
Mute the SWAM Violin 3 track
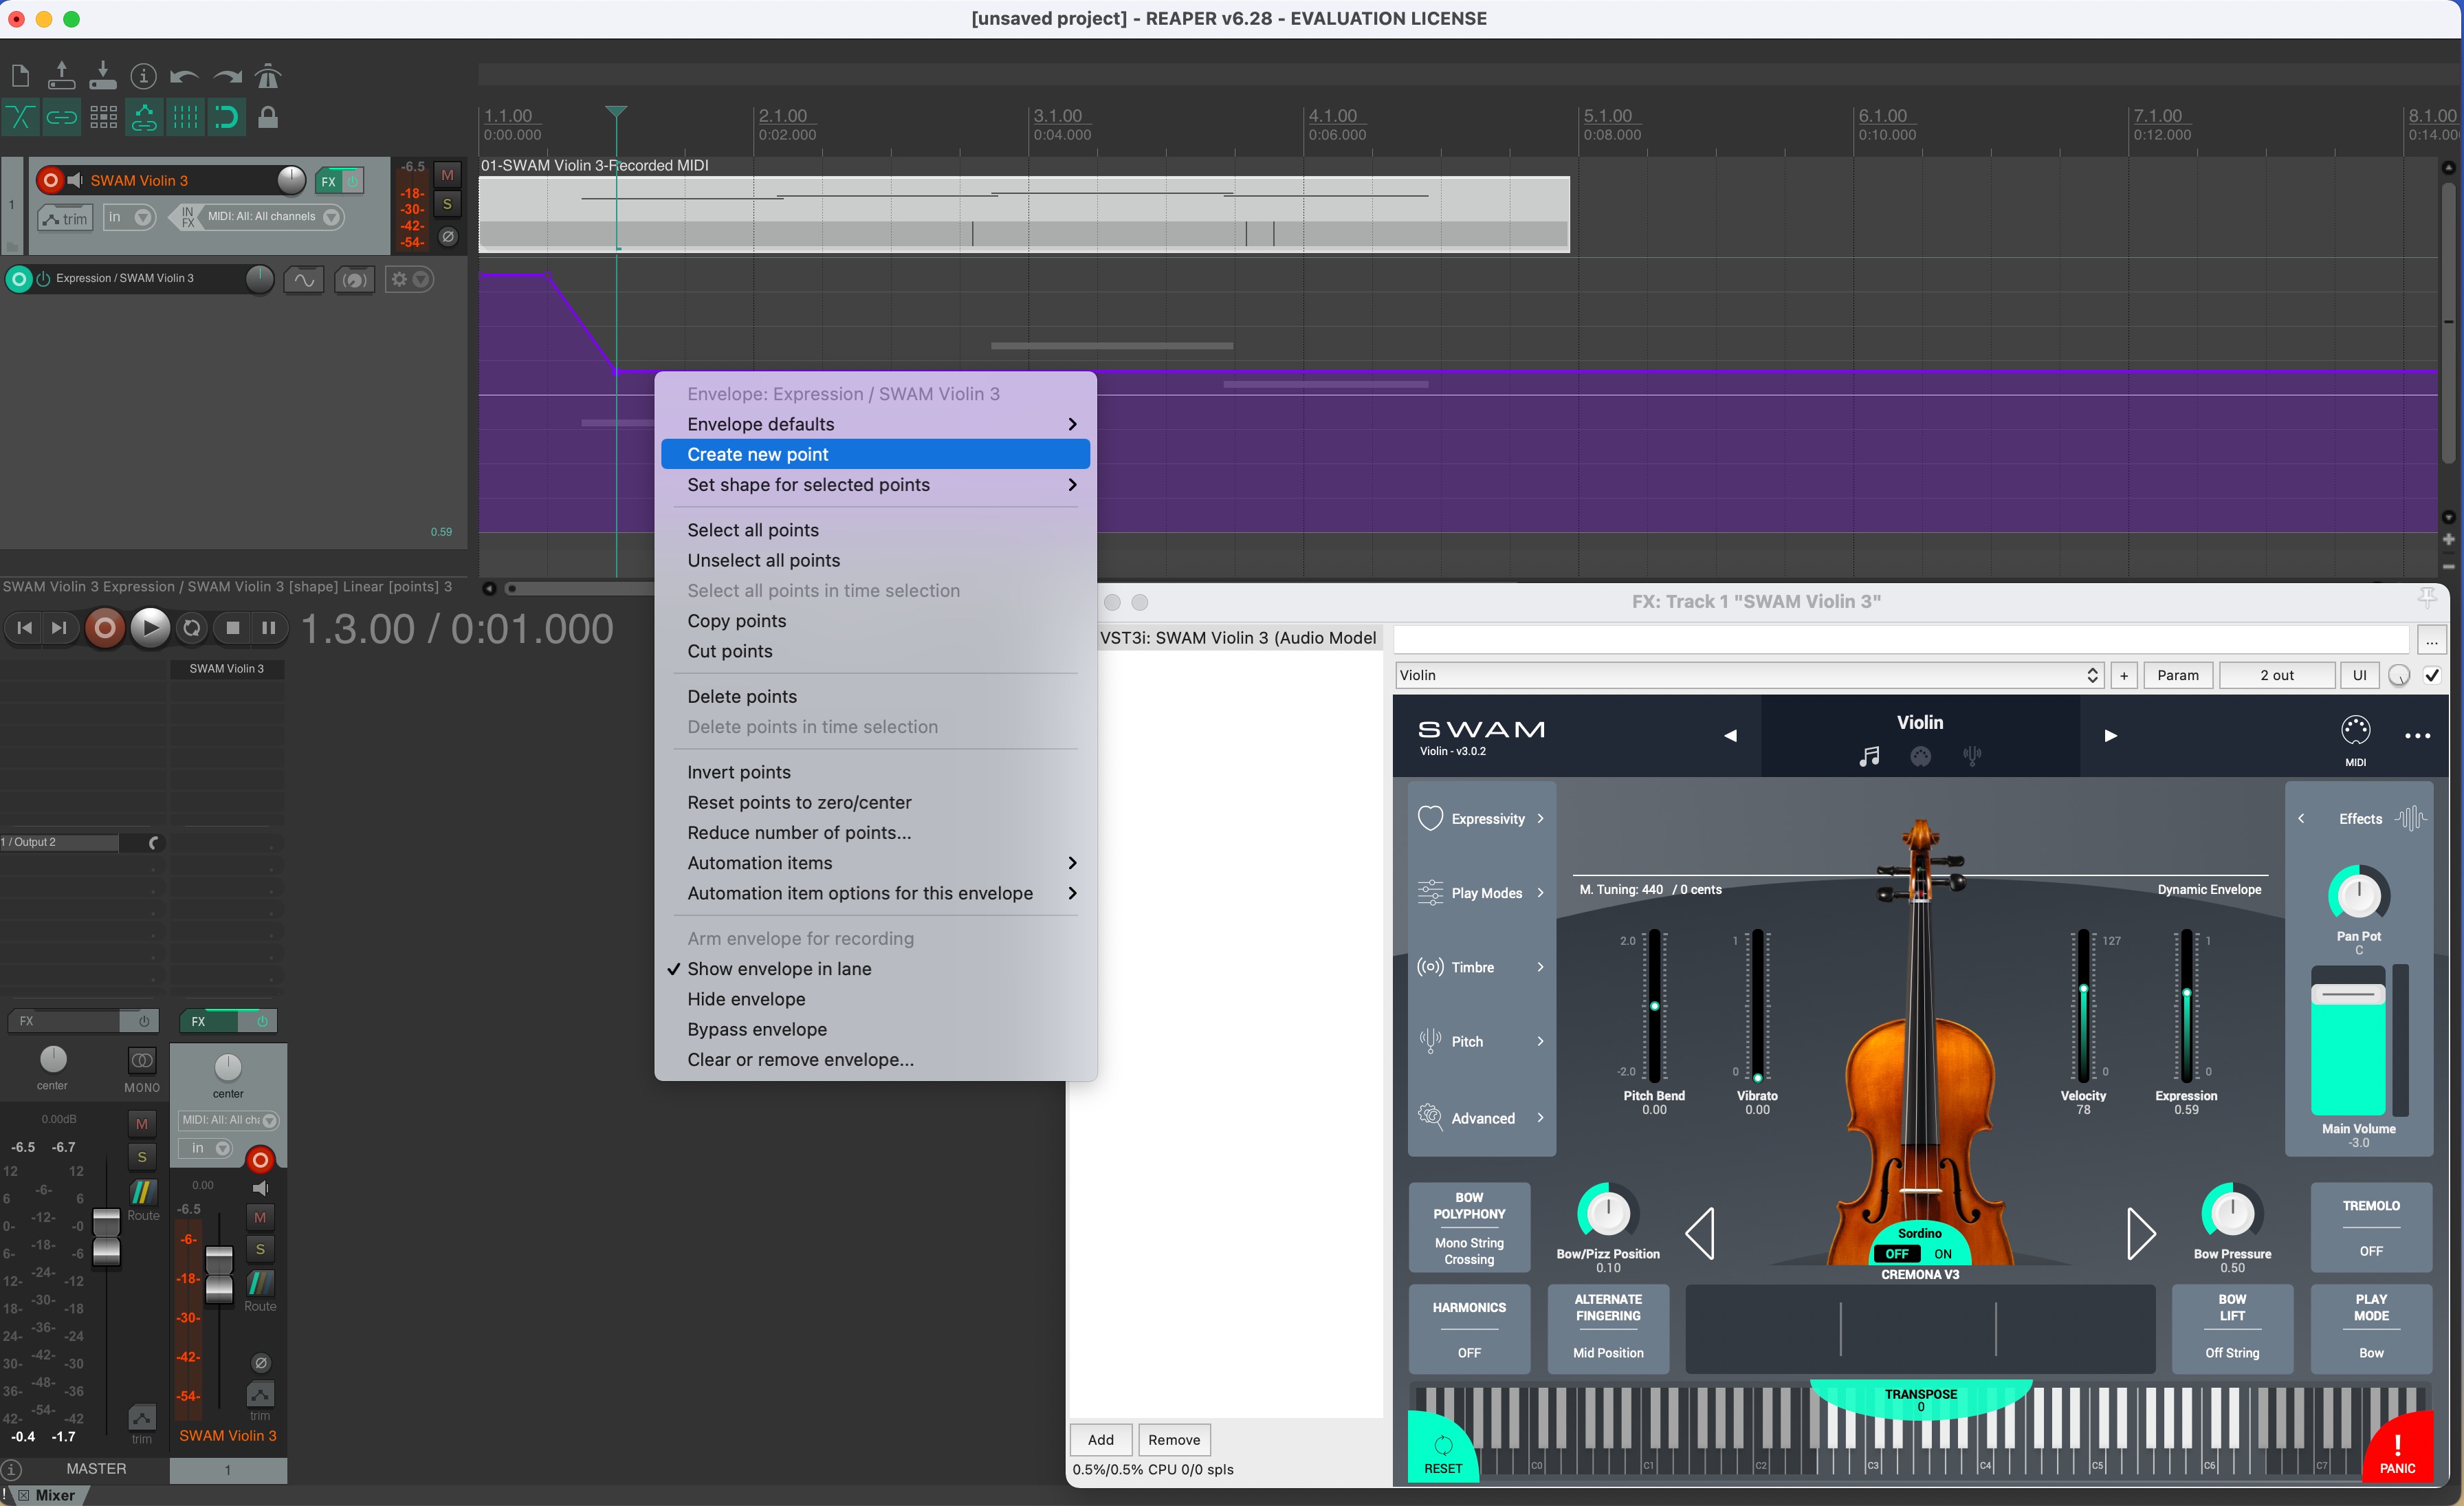click(447, 175)
